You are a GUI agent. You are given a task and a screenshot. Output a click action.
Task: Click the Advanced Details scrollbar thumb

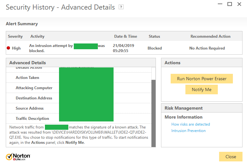tap(153, 113)
